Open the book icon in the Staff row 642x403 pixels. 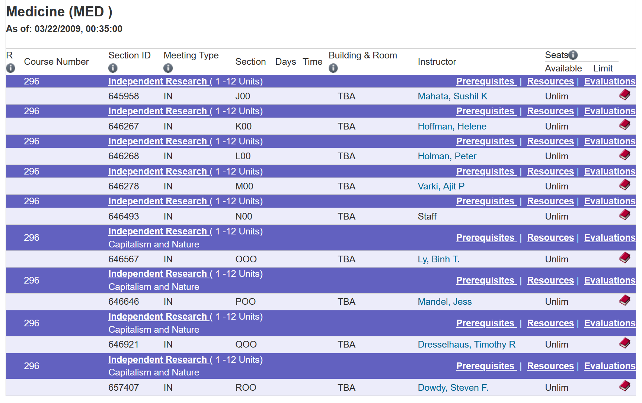click(625, 215)
